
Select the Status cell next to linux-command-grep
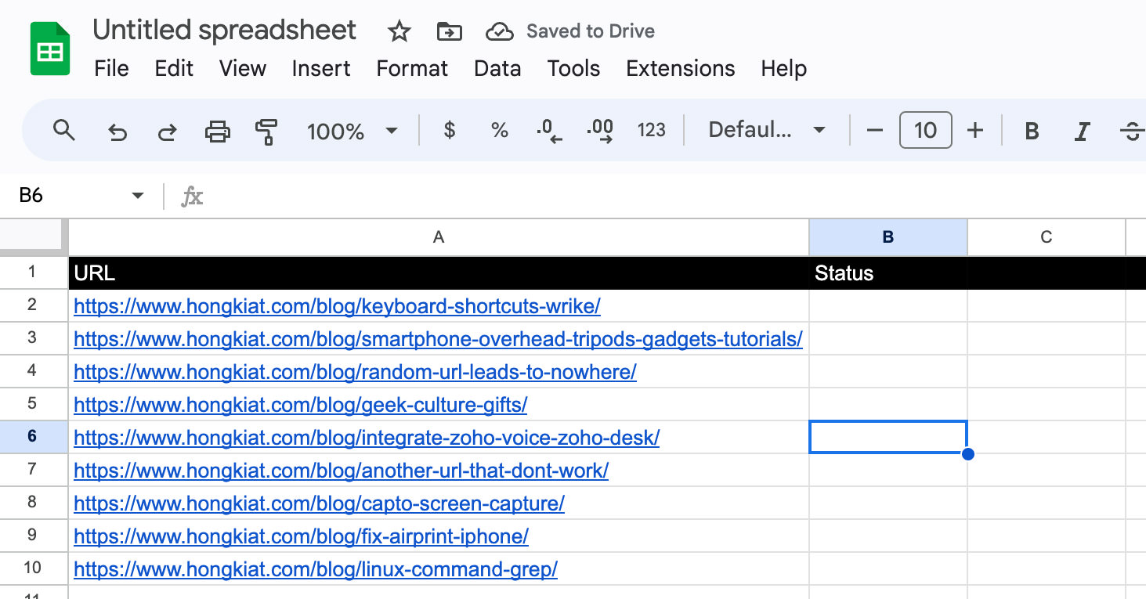coord(888,569)
